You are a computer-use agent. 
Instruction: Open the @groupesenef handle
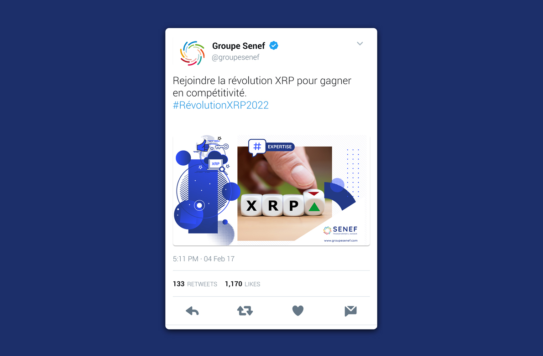point(235,57)
